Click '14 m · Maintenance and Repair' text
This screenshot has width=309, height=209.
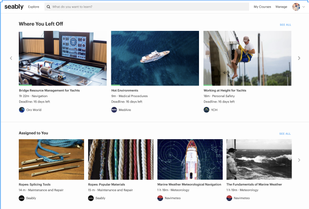click(41, 190)
